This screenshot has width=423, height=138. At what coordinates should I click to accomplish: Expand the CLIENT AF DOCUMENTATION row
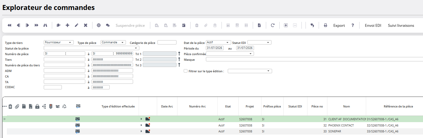click(141, 119)
